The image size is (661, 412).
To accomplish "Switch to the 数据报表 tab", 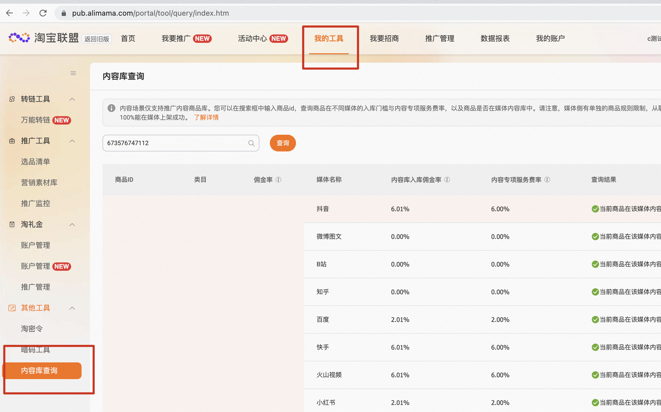I will 495,38.
